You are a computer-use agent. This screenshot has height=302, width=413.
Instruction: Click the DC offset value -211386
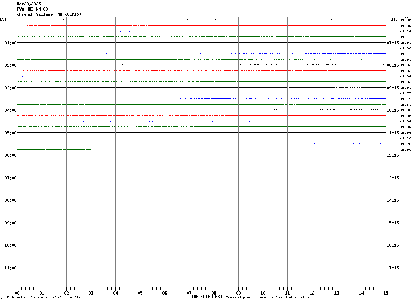[405, 121]
